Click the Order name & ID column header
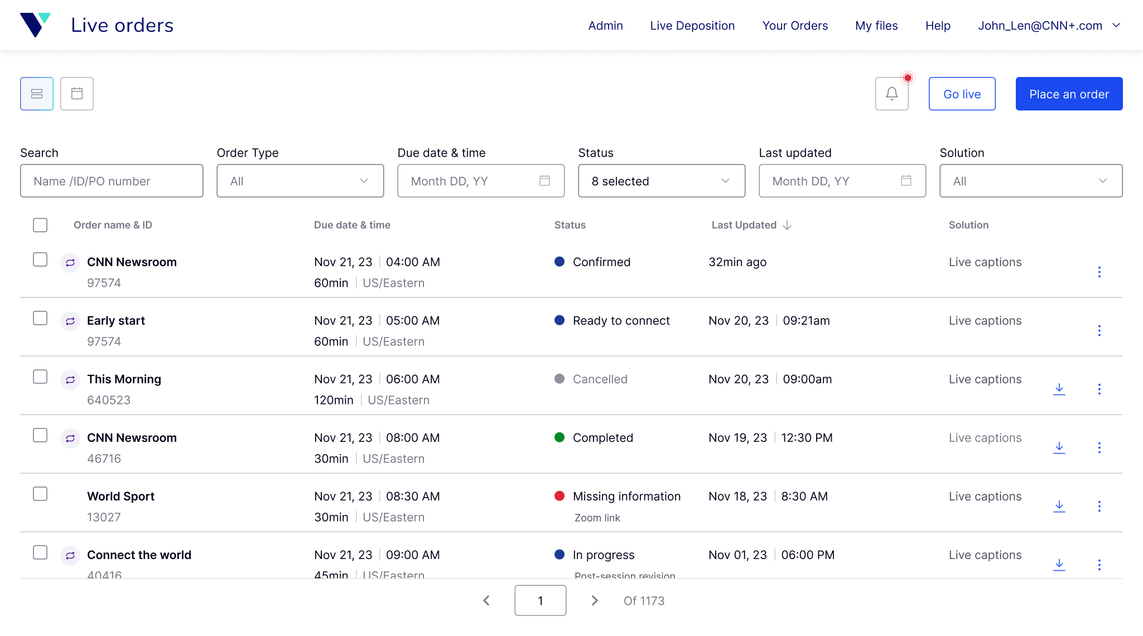The image size is (1143, 636). (113, 225)
